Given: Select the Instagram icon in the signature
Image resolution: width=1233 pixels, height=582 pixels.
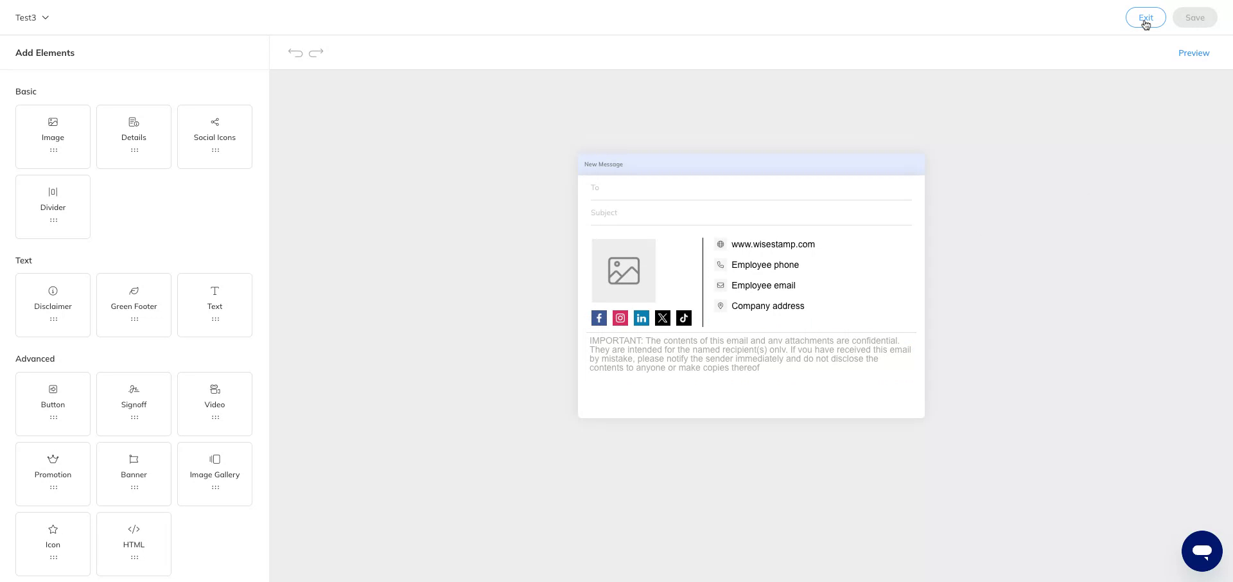Looking at the screenshot, I should click(620, 318).
